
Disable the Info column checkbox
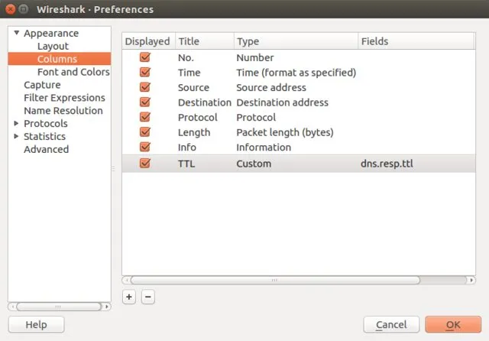coord(145,147)
